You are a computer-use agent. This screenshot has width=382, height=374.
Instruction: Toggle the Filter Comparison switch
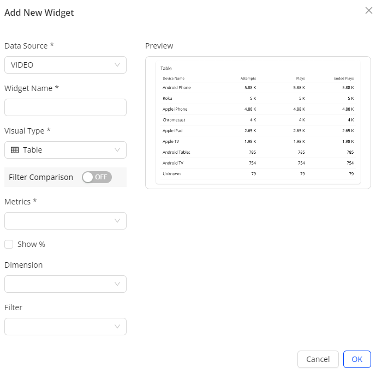[x=97, y=177]
